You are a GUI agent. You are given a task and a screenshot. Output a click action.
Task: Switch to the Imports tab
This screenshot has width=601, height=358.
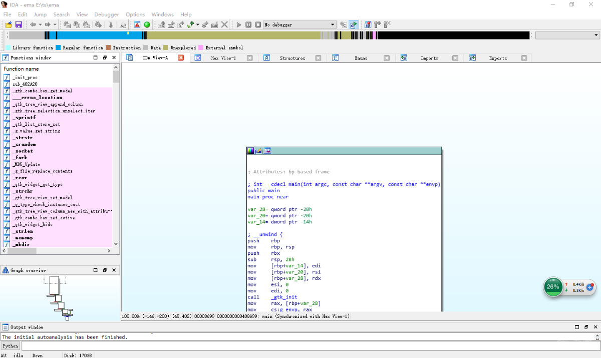tap(429, 58)
